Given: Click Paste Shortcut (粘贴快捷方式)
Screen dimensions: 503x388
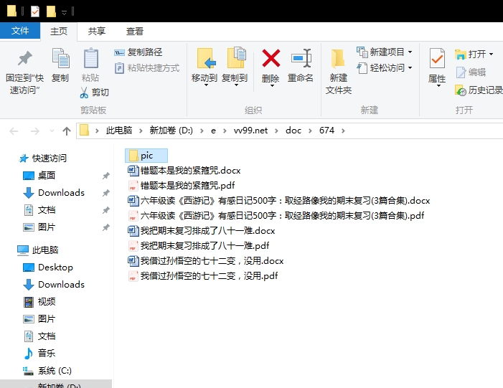Looking at the screenshot, I should (x=147, y=68).
